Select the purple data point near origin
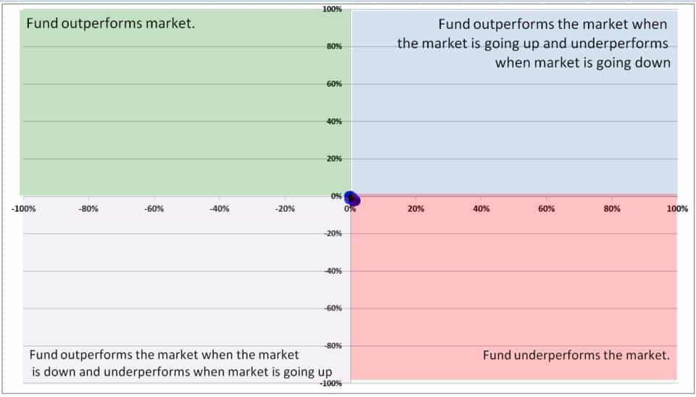Viewport: 696px width, 397px height. point(355,201)
